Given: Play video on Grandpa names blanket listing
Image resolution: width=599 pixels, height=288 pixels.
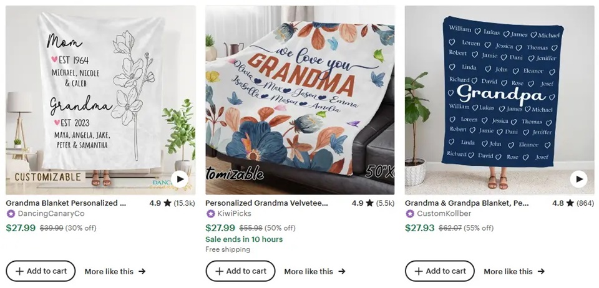Looking at the screenshot, I should pos(578,179).
